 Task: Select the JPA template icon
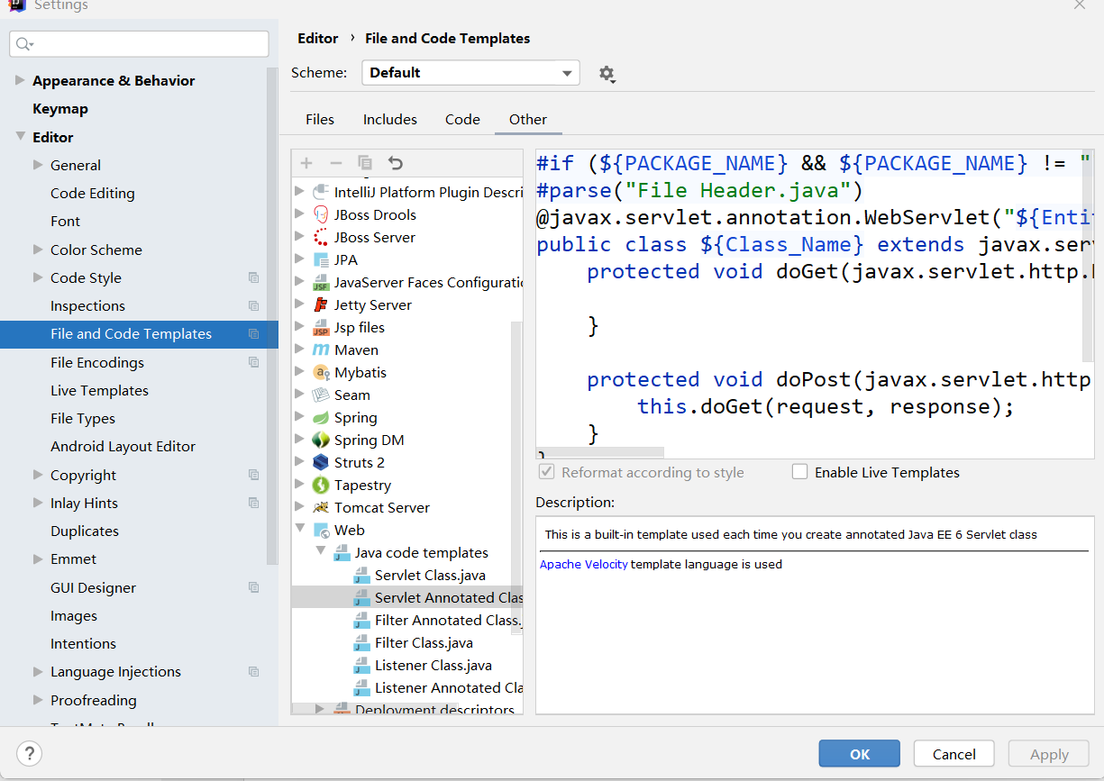(x=321, y=259)
